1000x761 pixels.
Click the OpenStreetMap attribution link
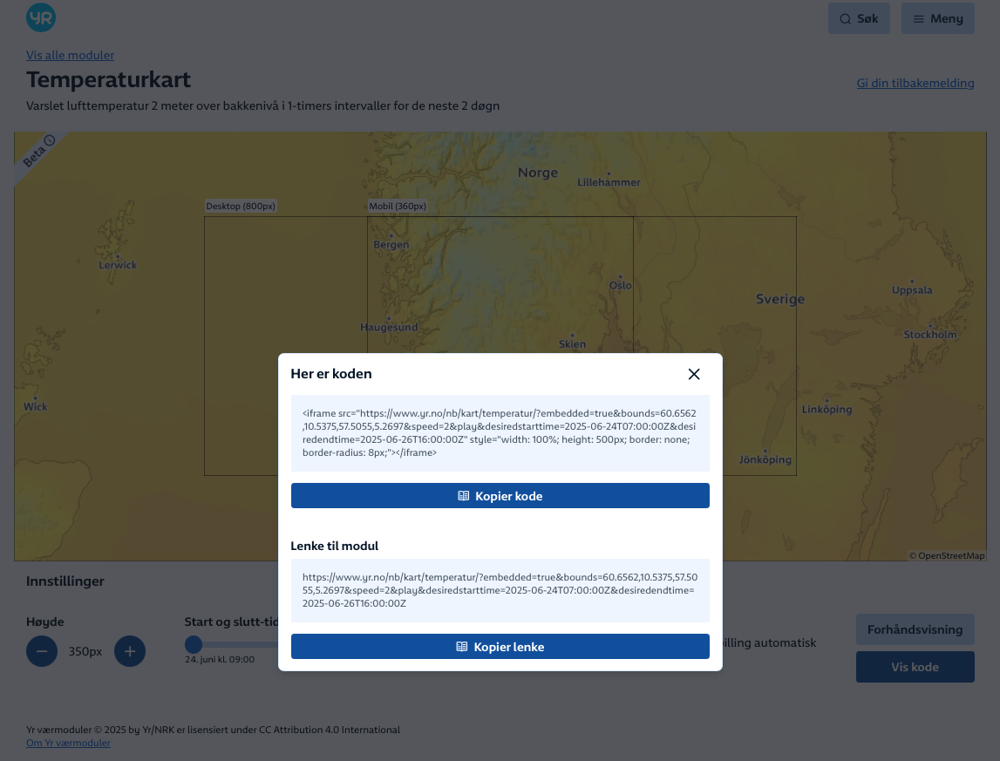point(947,555)
